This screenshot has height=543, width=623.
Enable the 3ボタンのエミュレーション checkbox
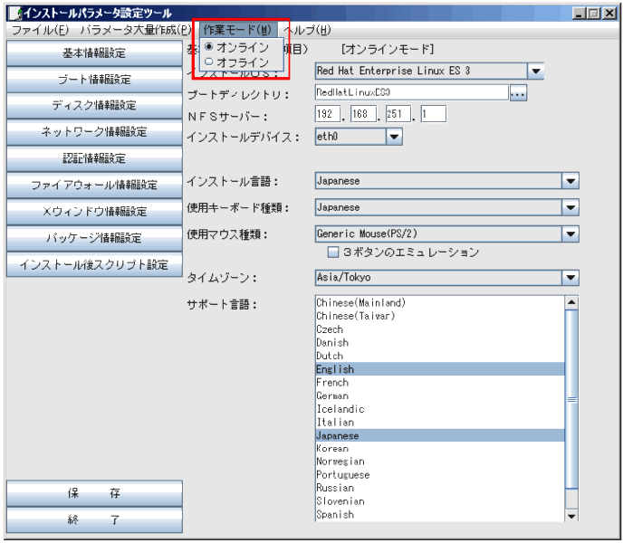coord(332,252)
